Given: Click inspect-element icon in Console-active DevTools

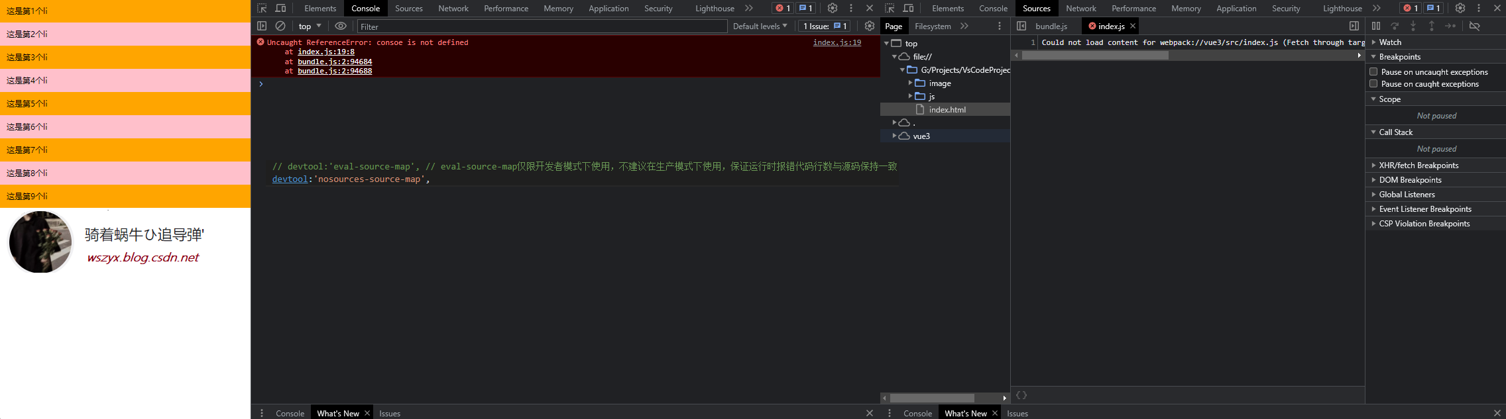Looking at the screenshot, I should [262, 8].
